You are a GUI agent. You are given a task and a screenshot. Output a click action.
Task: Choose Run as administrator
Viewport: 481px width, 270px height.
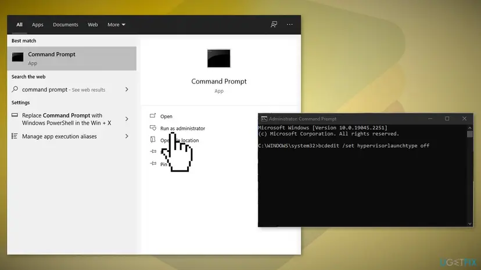click(x=182, y=128)
